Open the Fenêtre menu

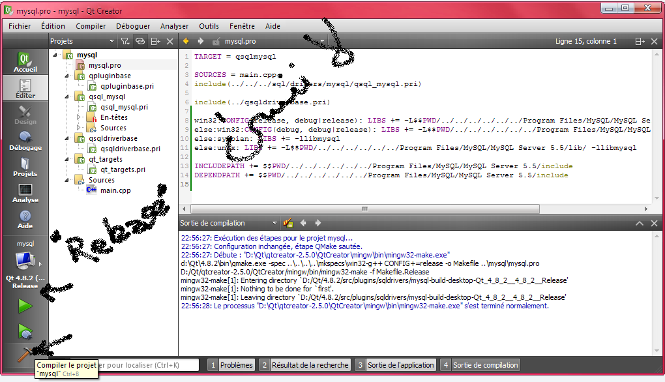[x=242, y=26]
